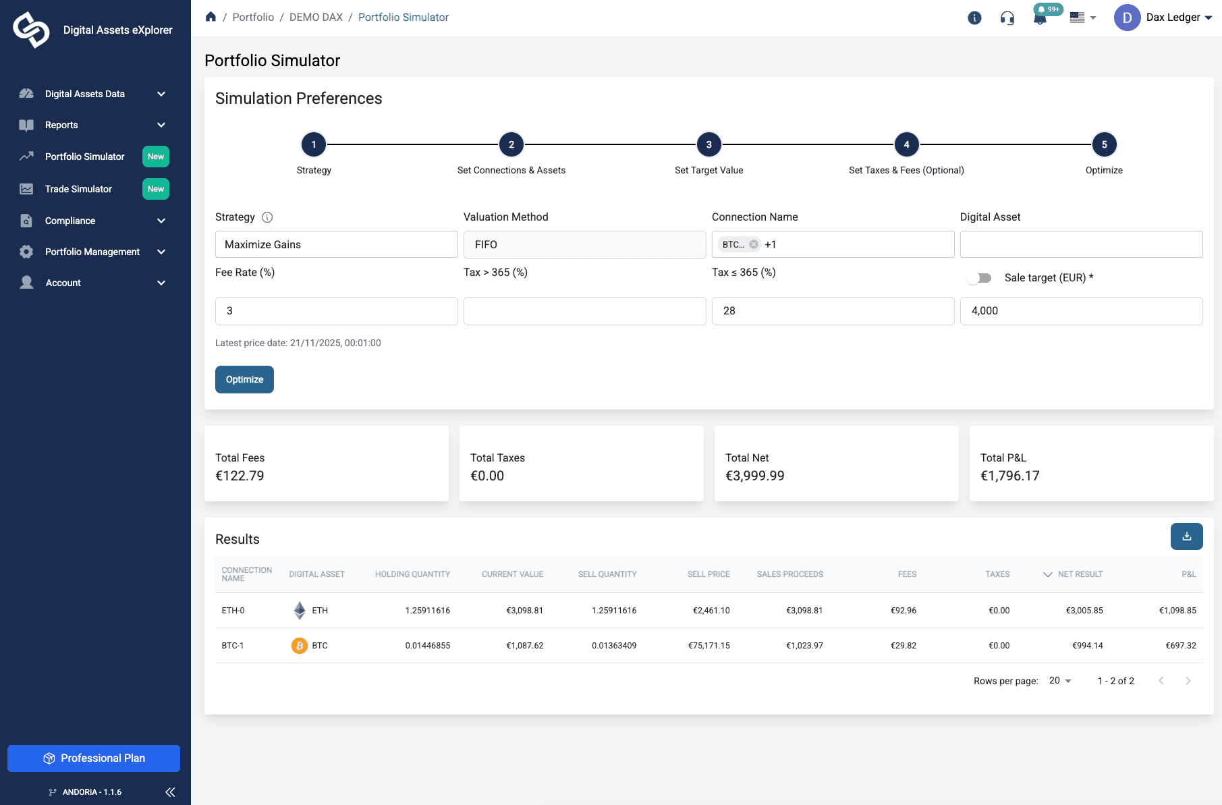Click the next page arrow in Results pagination
This screenshot has height=805, width=1222.
coord(1188,681)
